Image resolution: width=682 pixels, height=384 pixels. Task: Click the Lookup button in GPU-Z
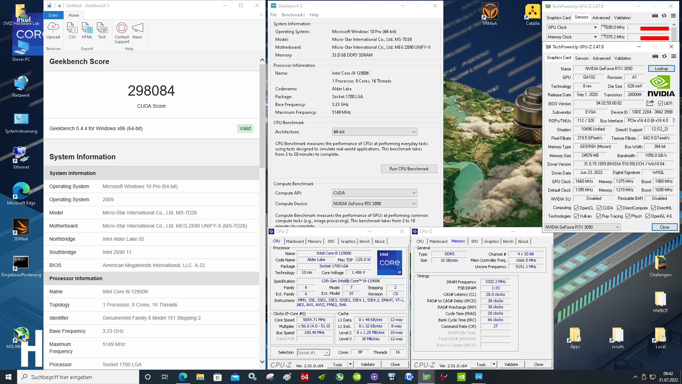(x=661, y=69)
